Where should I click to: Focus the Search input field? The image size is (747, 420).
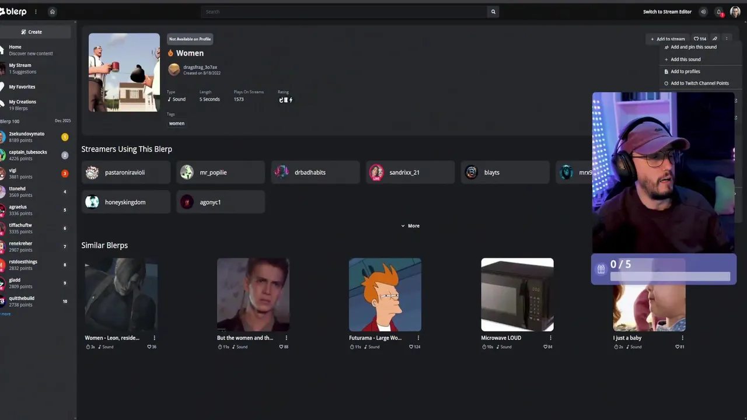[x=344, y=12]
